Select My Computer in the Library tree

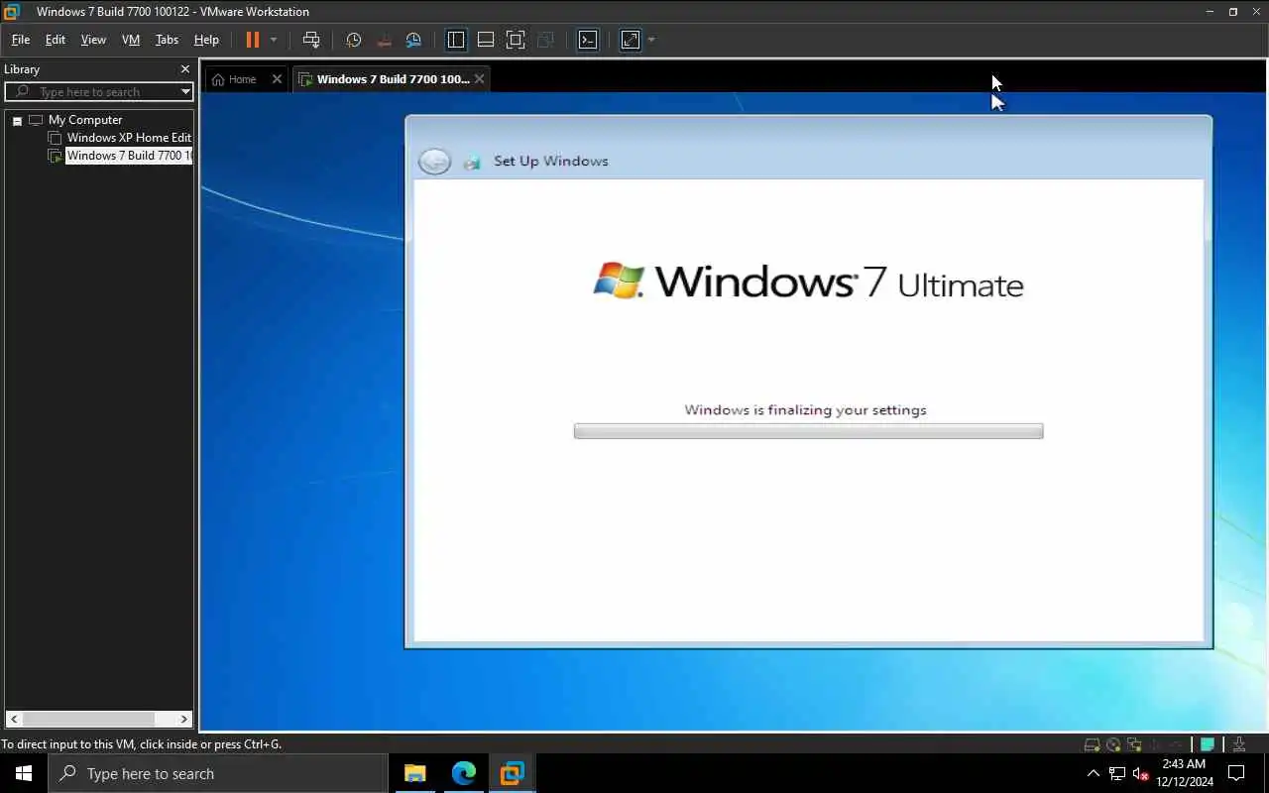85,120
